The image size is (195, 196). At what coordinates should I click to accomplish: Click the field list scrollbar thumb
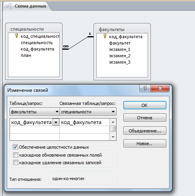[113, 129]
